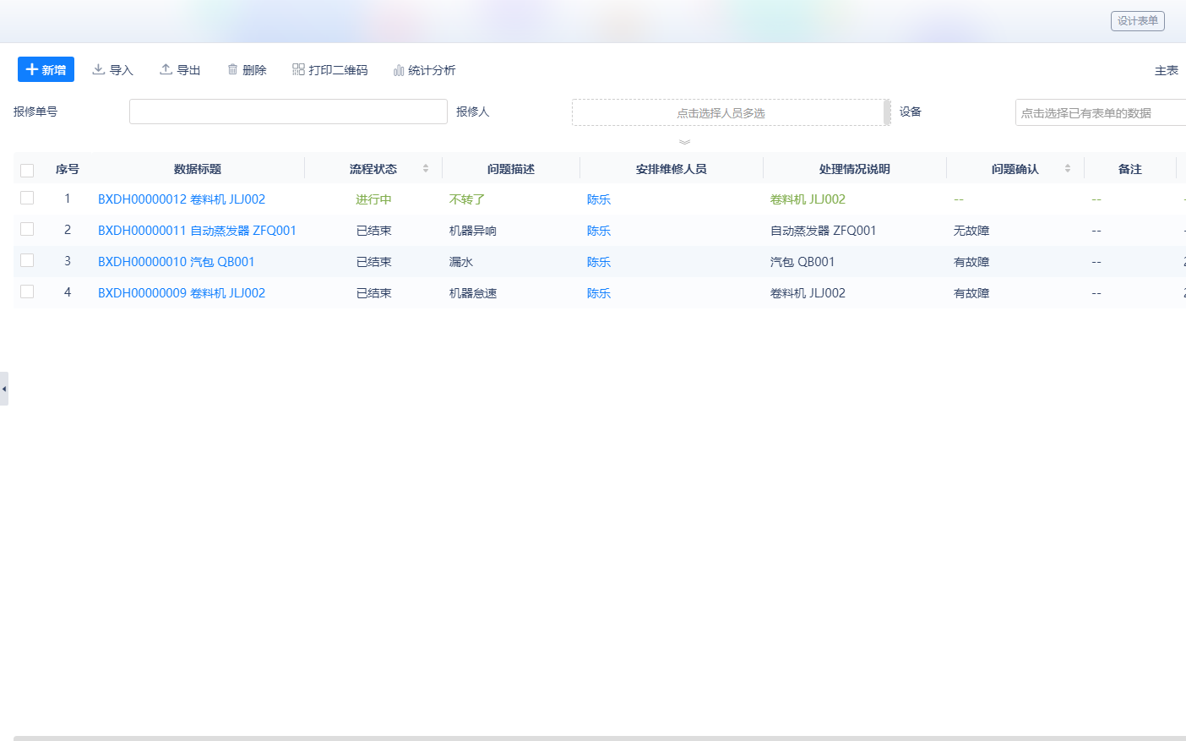Click the 处理情况说明 column header

tap(855, 169)
